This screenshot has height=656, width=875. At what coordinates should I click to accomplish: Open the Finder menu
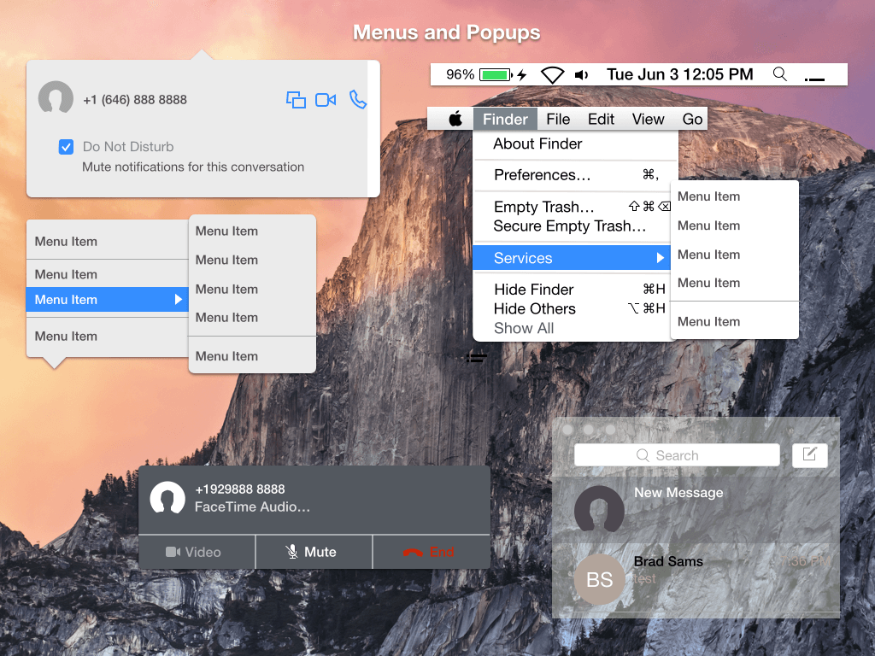coord(505,119)
